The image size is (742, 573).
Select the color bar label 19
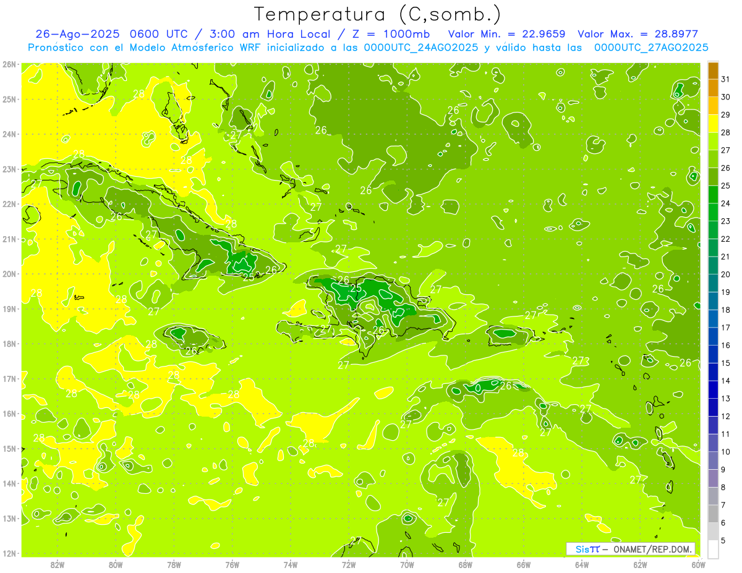[x=726, y=292]
